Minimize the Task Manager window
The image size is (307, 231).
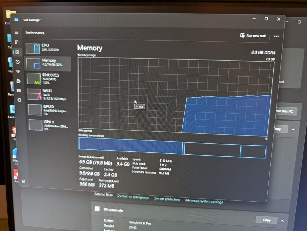pos(254,19)
